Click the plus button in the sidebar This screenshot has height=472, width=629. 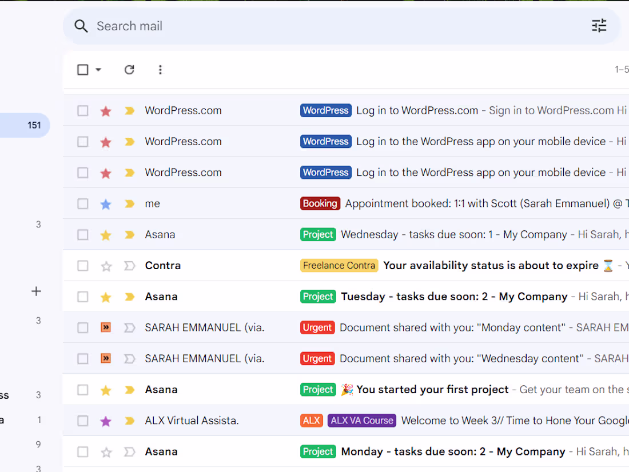pyautogui.click(x=36, y=291)
